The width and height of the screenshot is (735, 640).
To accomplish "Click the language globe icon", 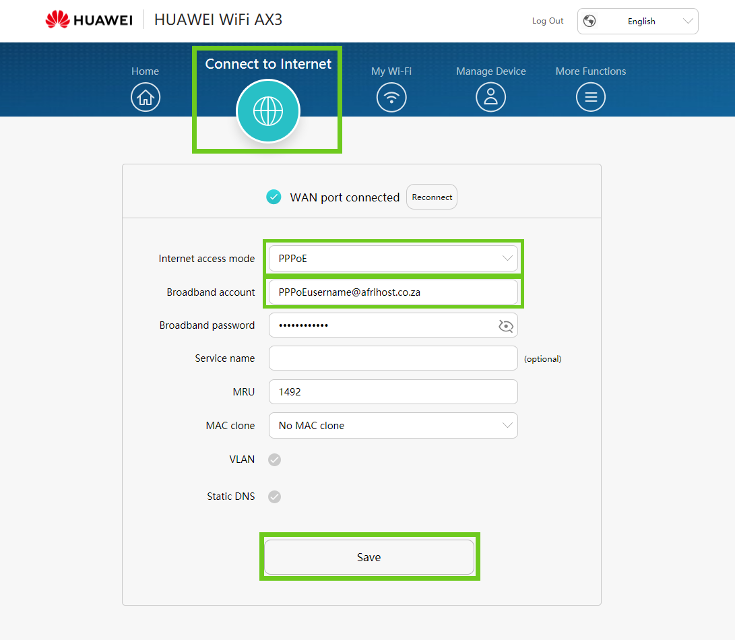I will (589, 21).
